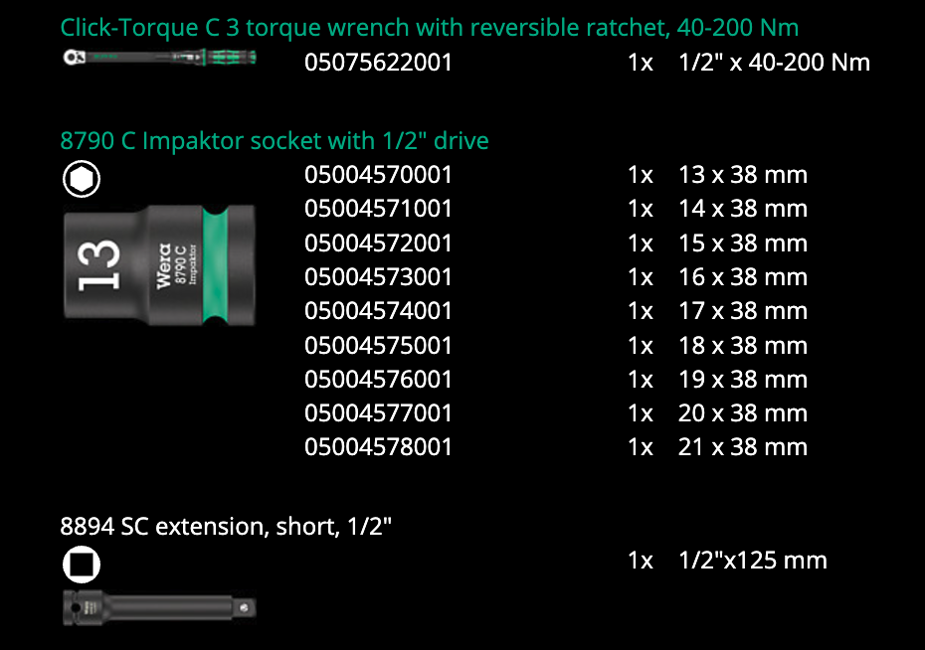Click the 1/2"x125 mm extension size
925x650 pixels.
coord(753,561)
